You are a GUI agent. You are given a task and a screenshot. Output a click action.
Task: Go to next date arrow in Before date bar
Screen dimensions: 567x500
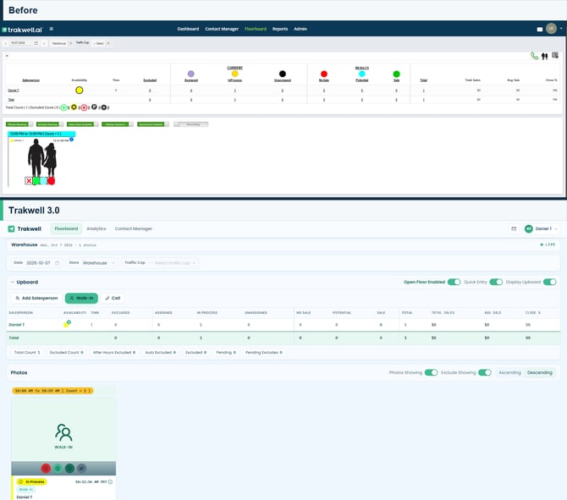(44, 43)
